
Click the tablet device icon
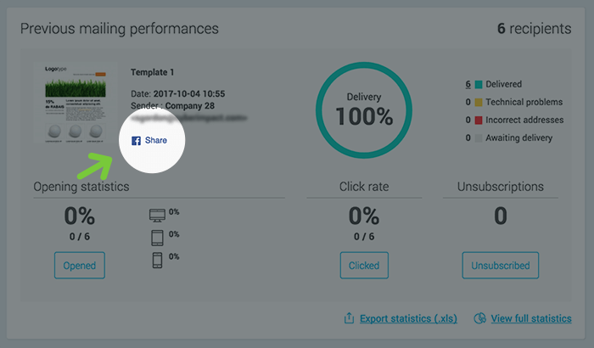click(157, 235)
